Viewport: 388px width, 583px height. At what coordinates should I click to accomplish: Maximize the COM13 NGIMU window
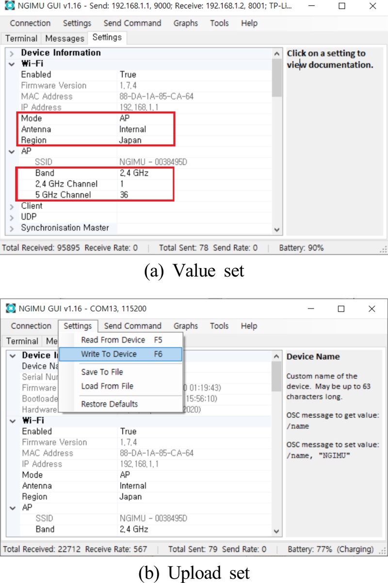(341, 309)
